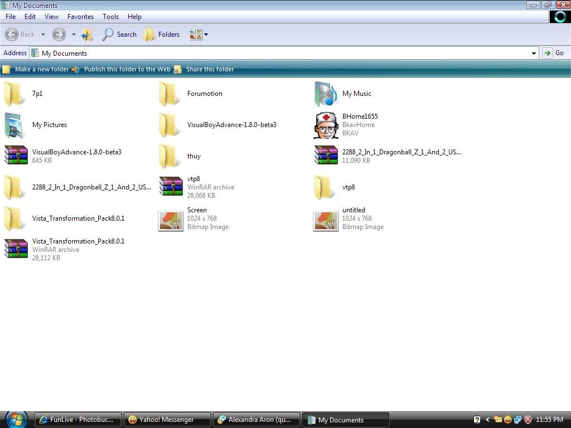
Task: Open the Search pane
Action: [119, 35]
